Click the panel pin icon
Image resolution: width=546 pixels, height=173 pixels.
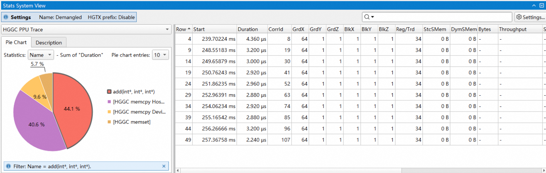pos(542,5)
